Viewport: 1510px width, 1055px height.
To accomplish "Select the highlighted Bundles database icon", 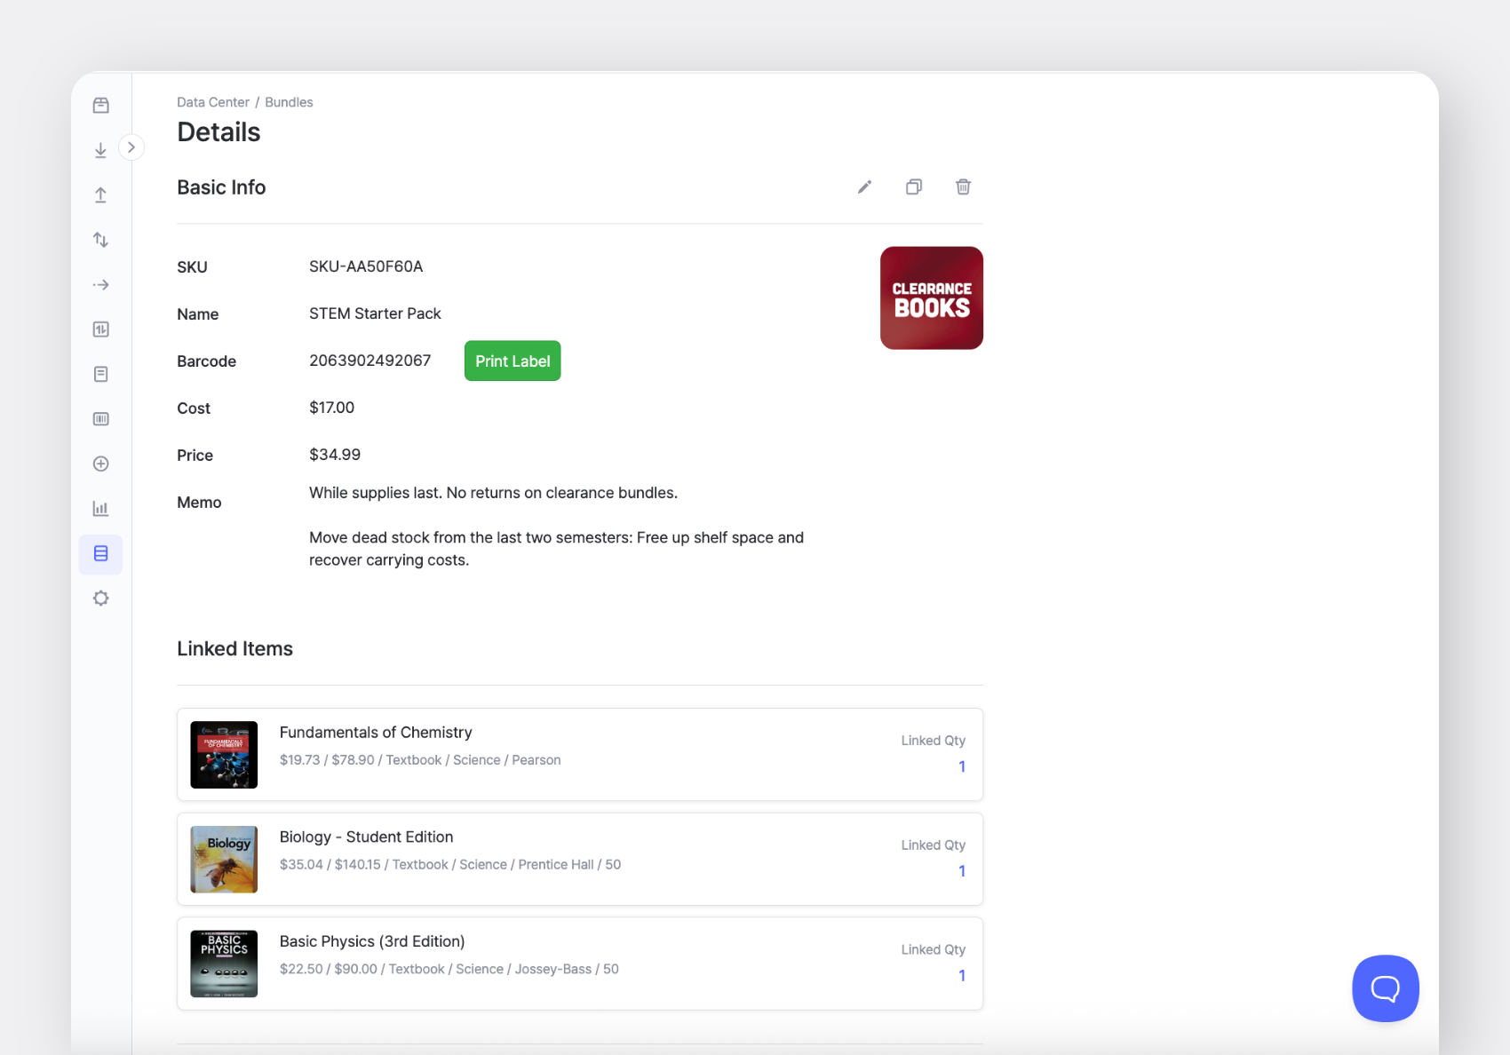I will [x=100, y=553].
